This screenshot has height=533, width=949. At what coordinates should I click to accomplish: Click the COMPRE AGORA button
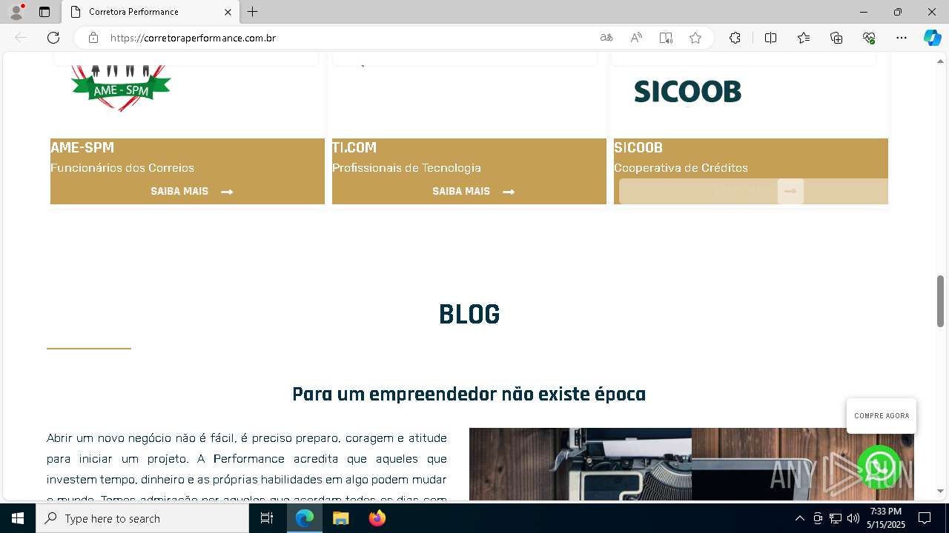coord(882,416)
